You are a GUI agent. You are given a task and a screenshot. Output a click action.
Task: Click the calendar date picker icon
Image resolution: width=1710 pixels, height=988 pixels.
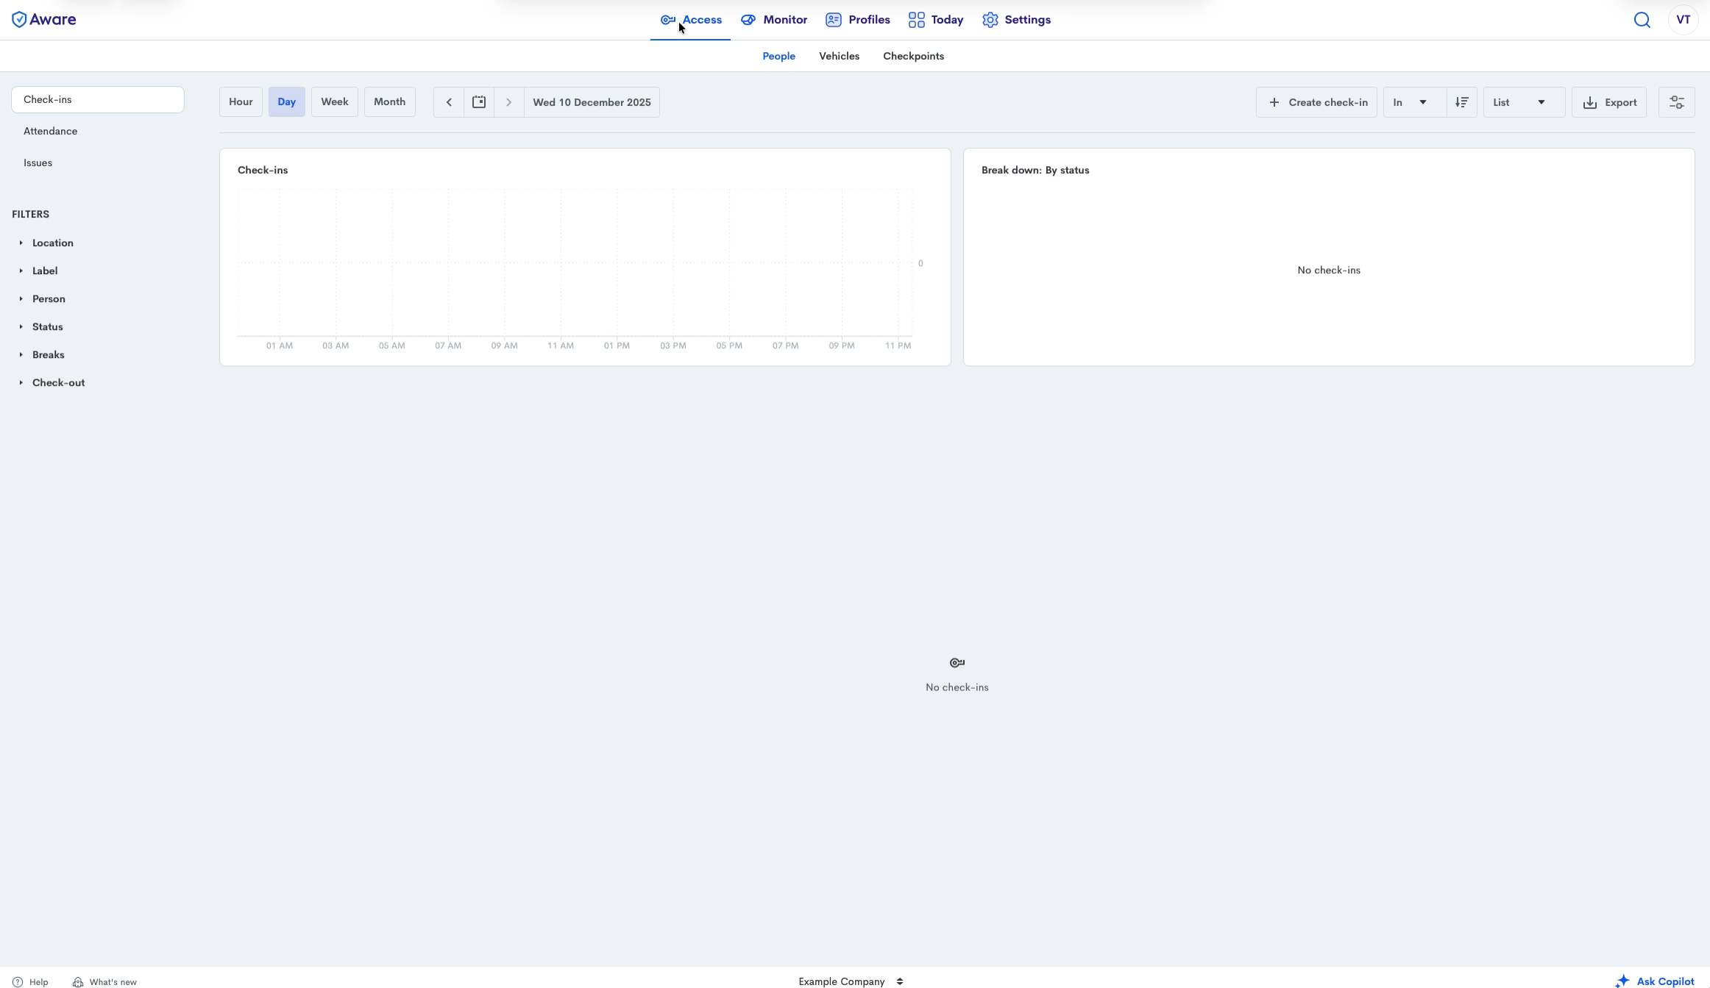point(479,102)
